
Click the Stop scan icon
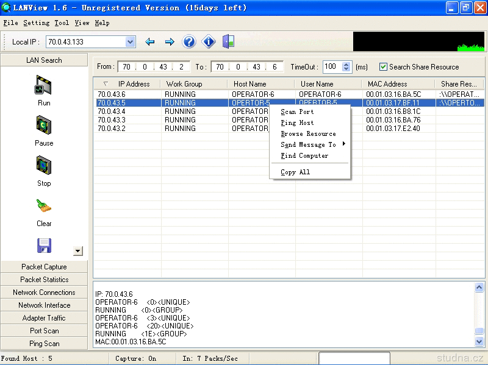(x=44, y=166)
